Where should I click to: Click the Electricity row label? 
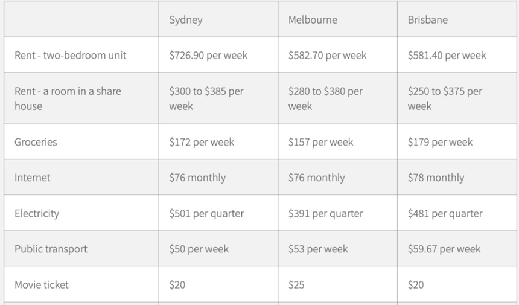[x=37, y=213]
